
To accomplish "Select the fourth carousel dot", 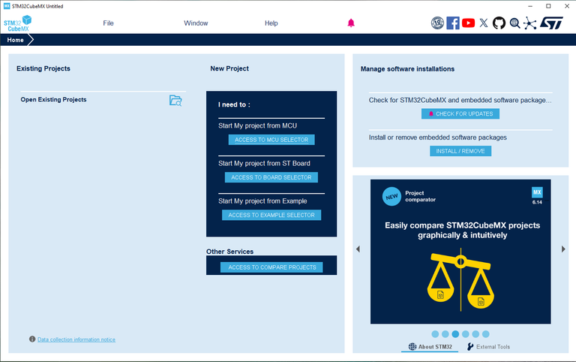I will point(466,334).
